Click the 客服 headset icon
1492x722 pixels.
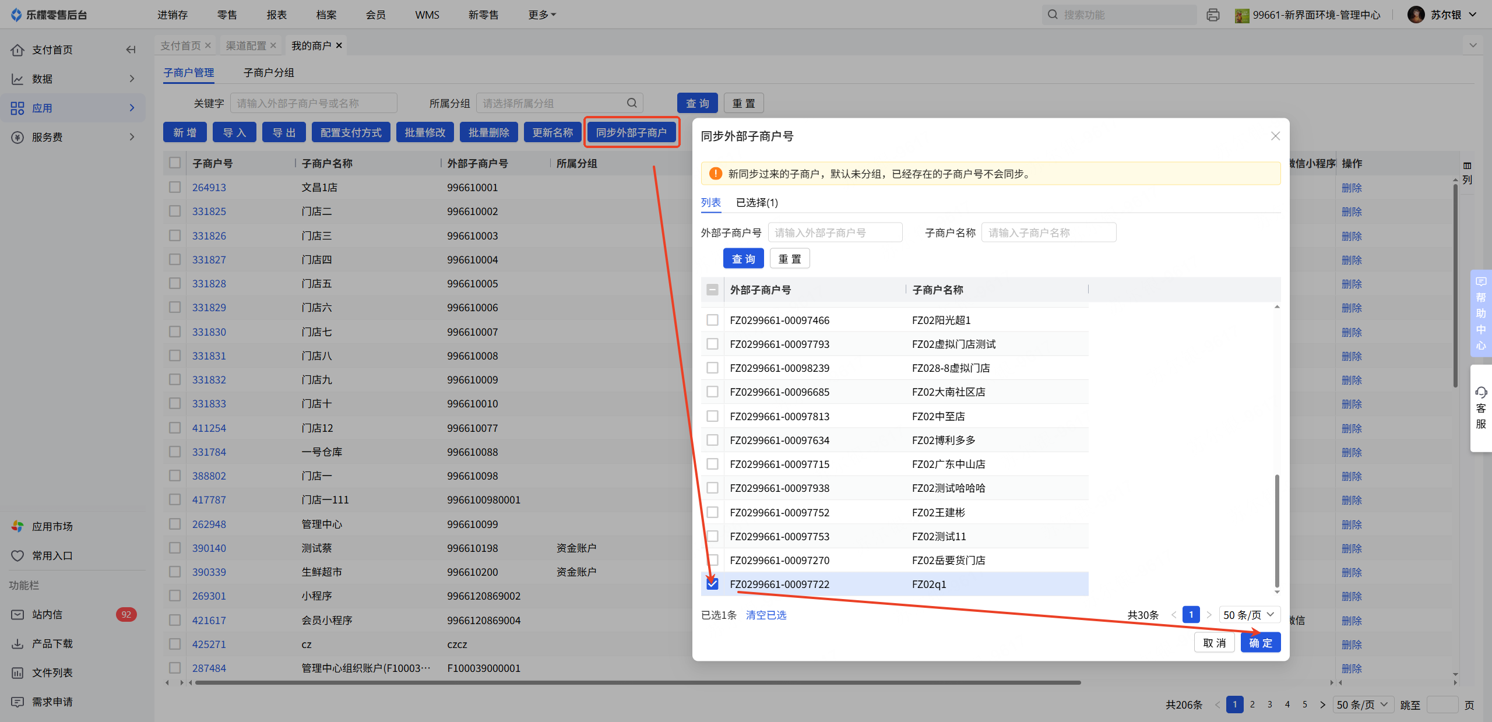click(1481, 392)
